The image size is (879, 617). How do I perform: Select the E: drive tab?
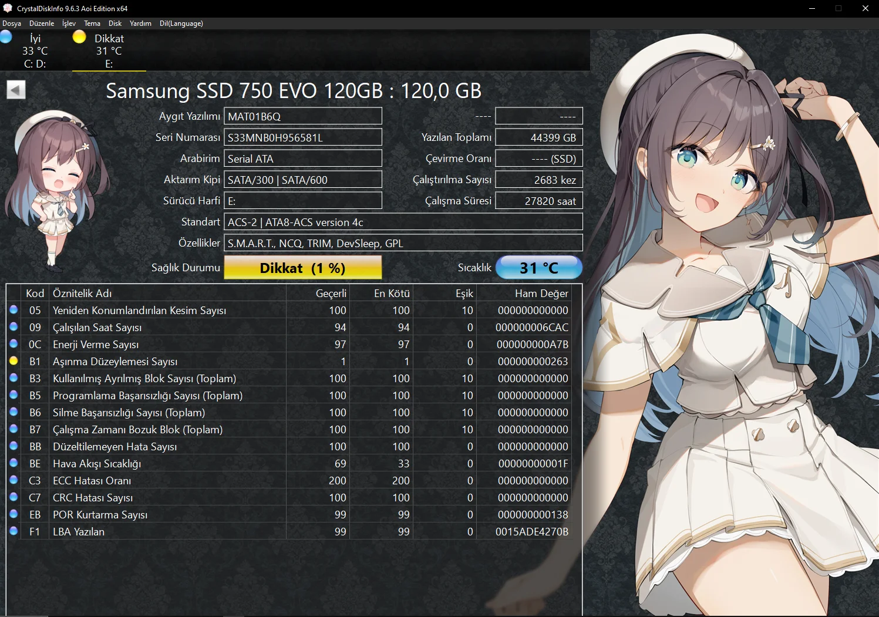click(x=109, y=51)
